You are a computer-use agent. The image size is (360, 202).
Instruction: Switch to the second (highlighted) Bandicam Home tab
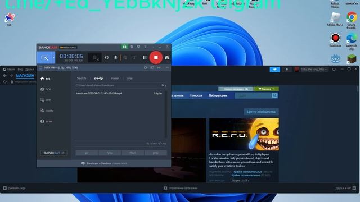click(x=99, y=79)
